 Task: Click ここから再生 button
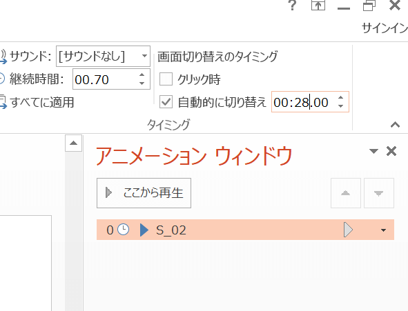coord(144,193)
